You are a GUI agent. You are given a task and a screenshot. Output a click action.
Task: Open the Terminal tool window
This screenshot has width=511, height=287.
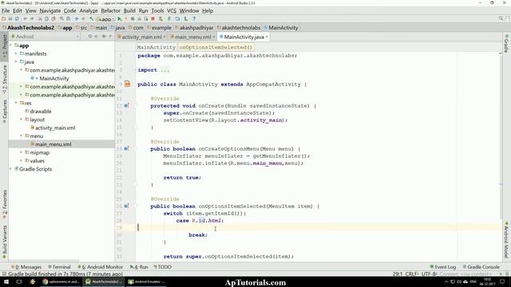pyautogui.click(x=59, y=267)
